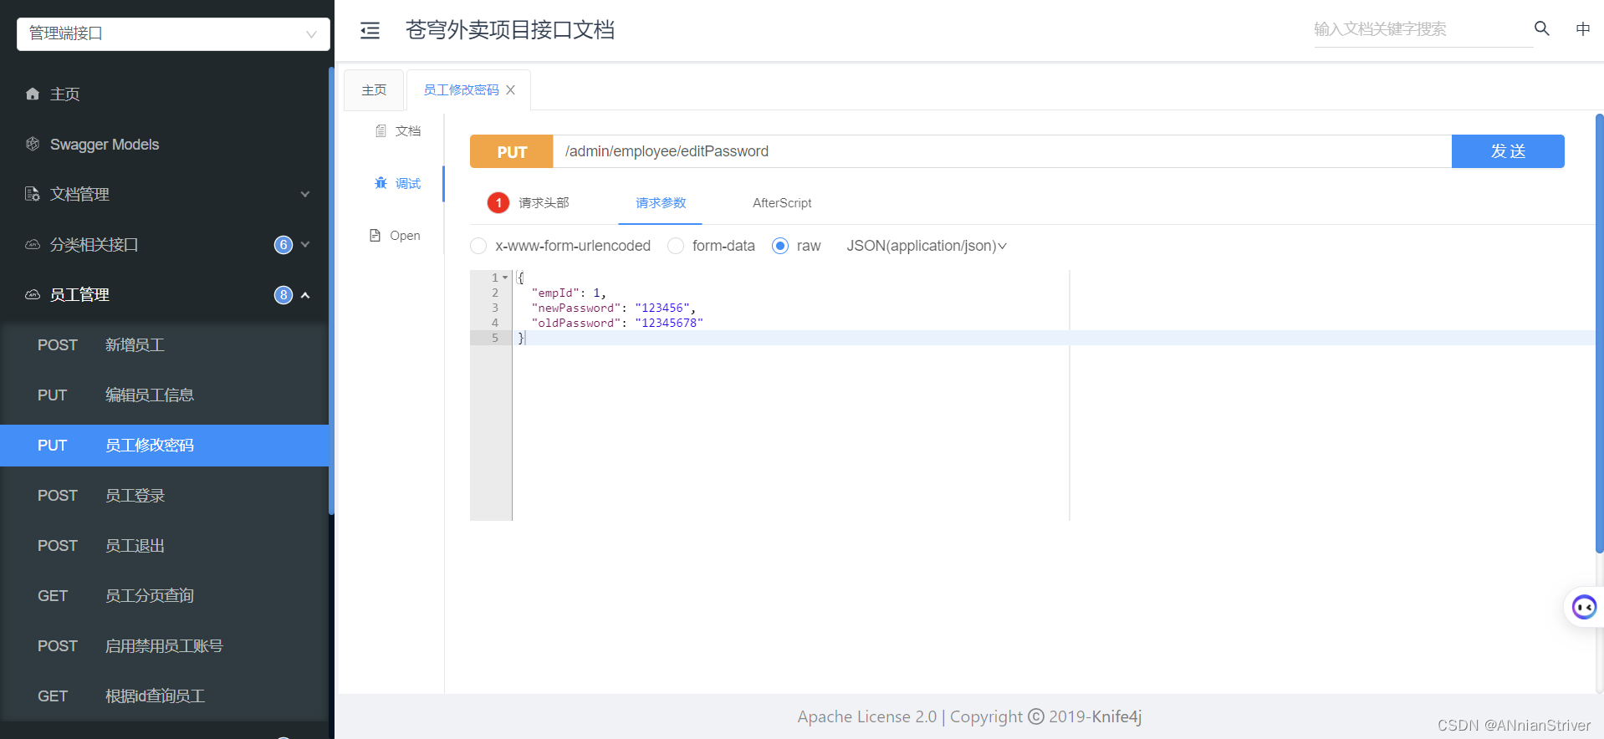Click the document keyword search field
This screenshot has height=739, width=1604.
1423,29
